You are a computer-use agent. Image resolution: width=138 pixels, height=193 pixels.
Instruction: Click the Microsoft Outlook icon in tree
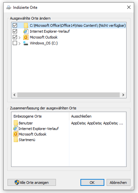[26, 37]
